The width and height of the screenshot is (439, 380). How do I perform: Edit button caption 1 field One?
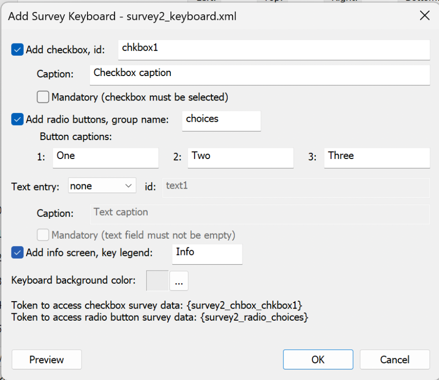pos(106,158)
